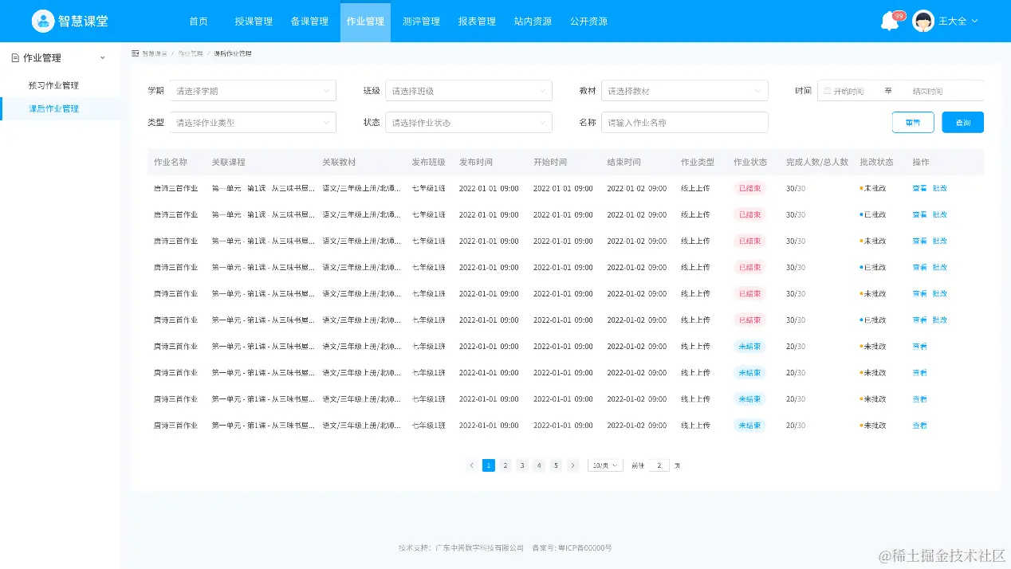Open the 教材 selection dropdown
The width and height of the screenshot is (1011, 569).
coord(684,90)
